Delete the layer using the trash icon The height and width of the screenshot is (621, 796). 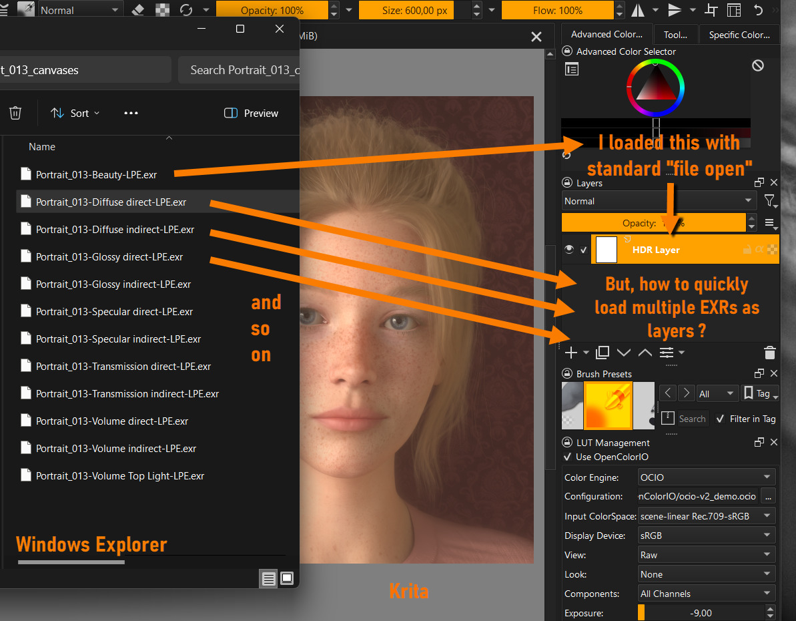pyautogui.click(x=769, y=352)
